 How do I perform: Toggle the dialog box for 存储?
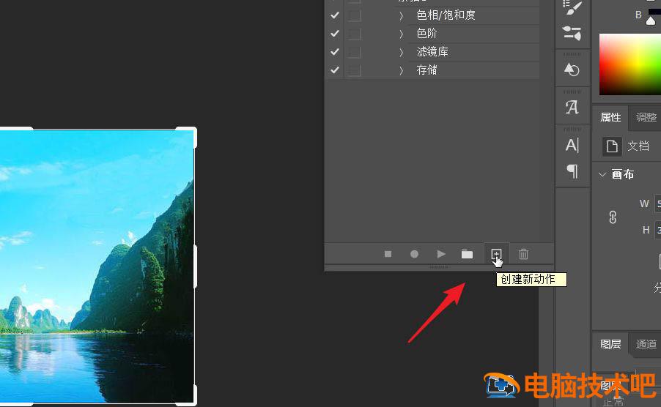click(354, 70)
